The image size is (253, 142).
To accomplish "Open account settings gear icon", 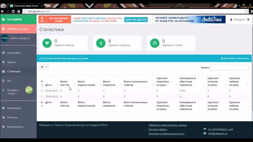I will click(x=248, y=19).
